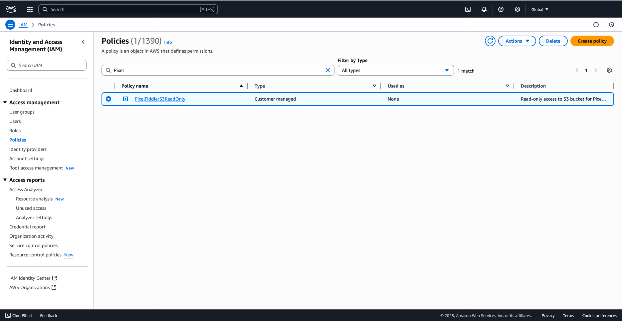The image size is (622, 321).
Task: Select the PixelFiddlerS3ReadOnly radio button
Action: 108,99
